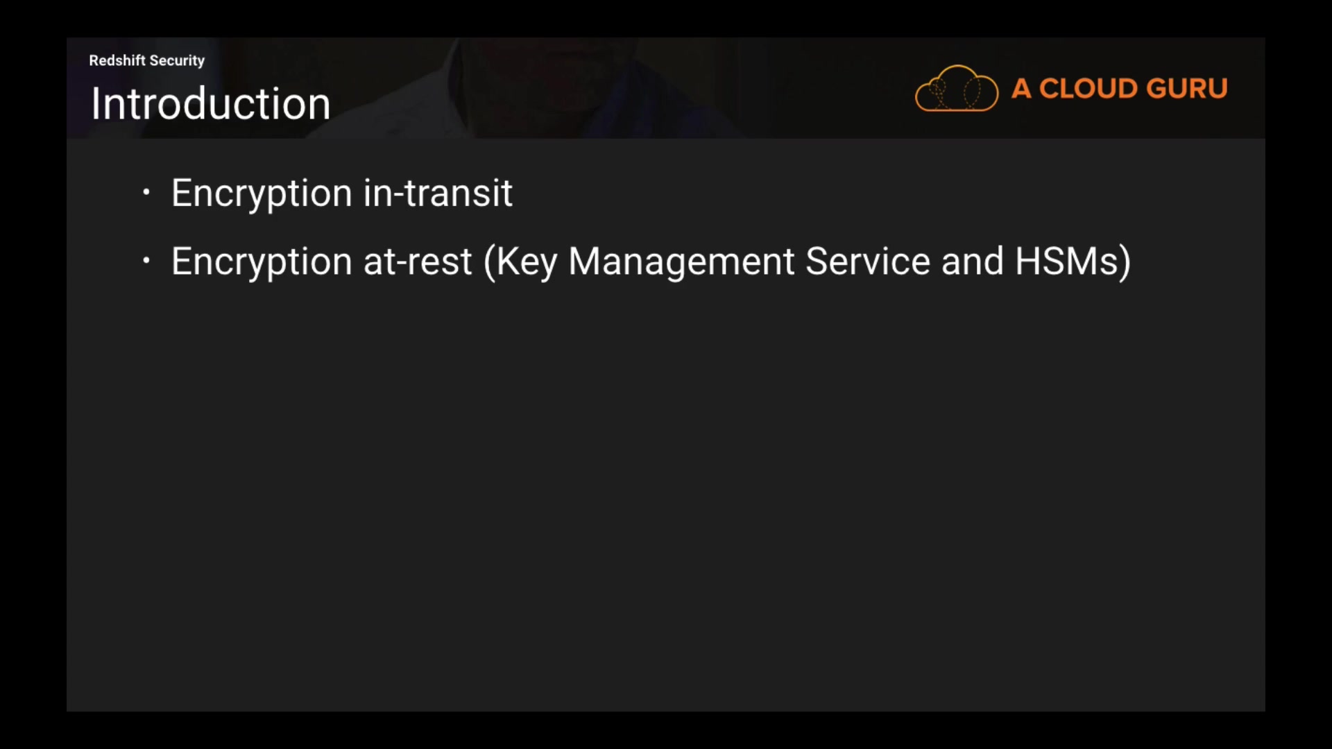Click the word GURU in the brand logo

coord(1187,88)
